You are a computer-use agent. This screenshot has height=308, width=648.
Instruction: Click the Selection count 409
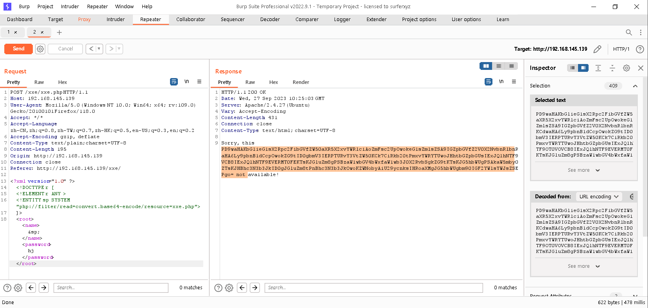click(613, 86)
